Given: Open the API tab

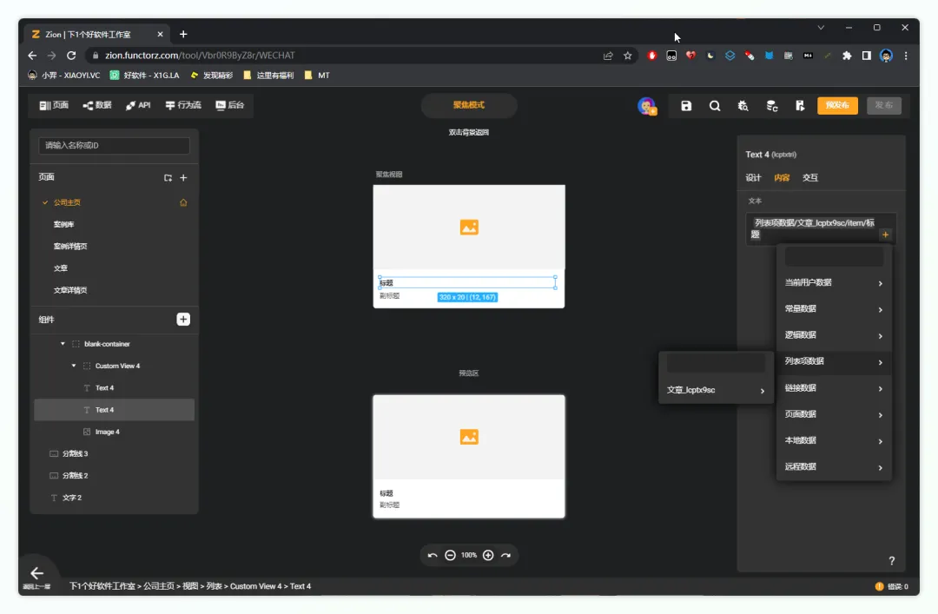Looking at the screenshot, I should pyautogui.click(x=138, y=105).
